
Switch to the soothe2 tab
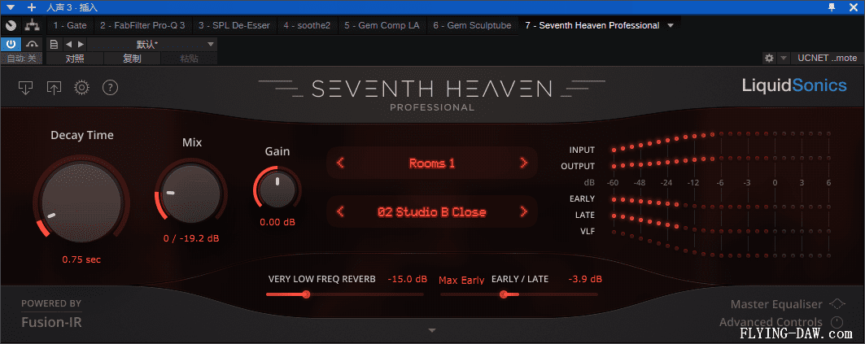pyautogui.click(x=308, y=25)
